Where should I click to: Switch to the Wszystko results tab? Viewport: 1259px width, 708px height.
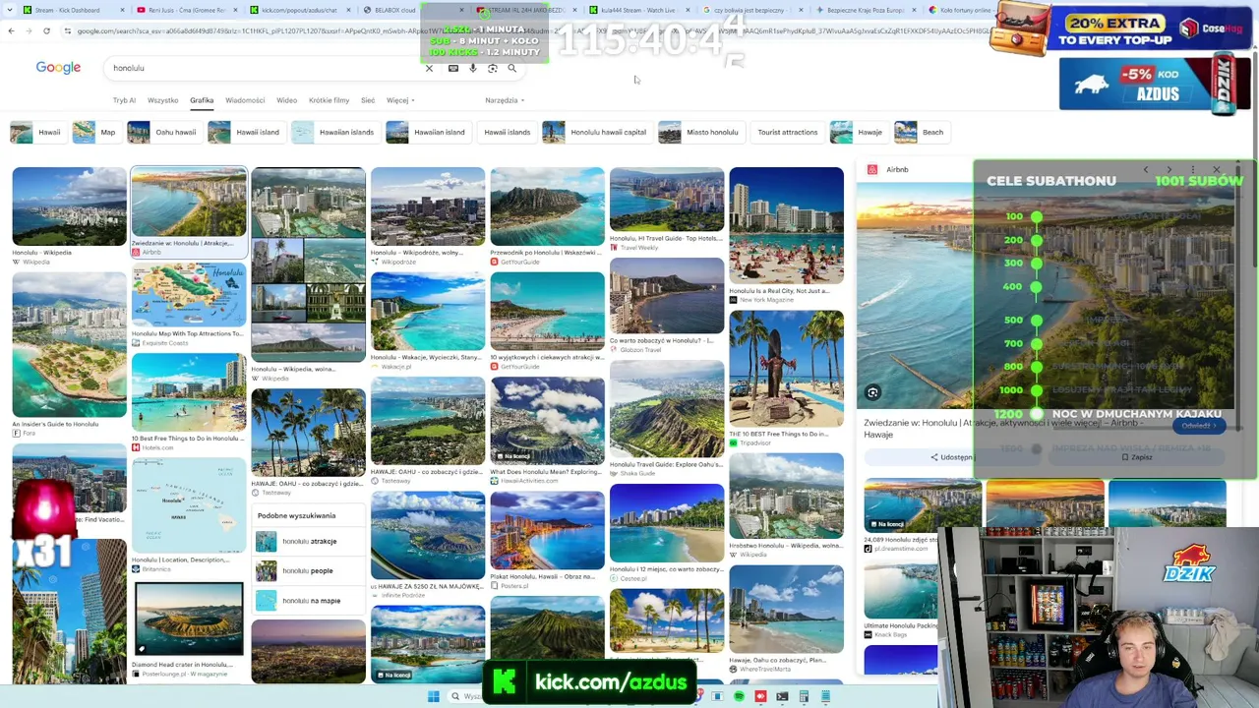163,100
